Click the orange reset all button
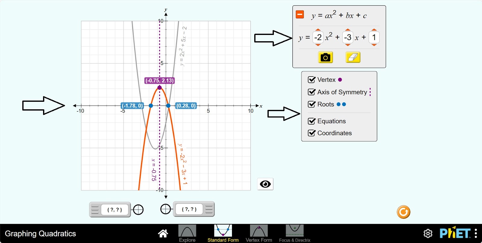Image resolution: width=482 pixels, height=243 pixels. pos(403,212)
